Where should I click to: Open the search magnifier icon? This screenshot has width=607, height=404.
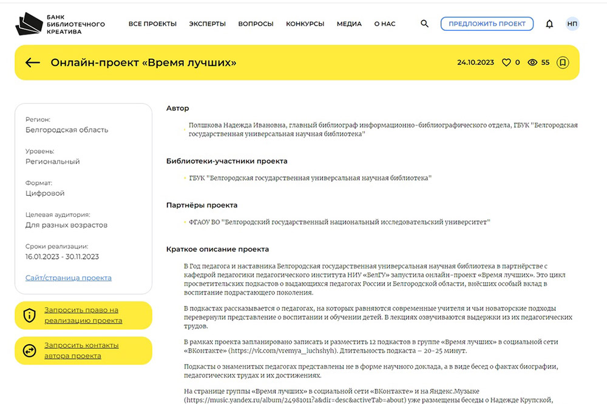pos(424,24)
